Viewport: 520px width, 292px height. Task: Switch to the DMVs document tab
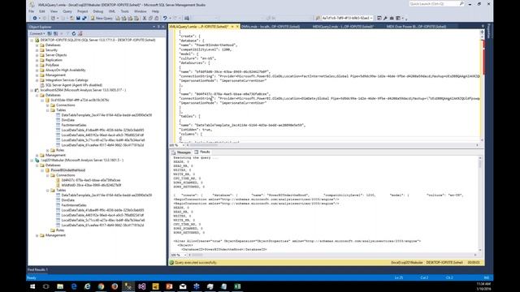271,27
